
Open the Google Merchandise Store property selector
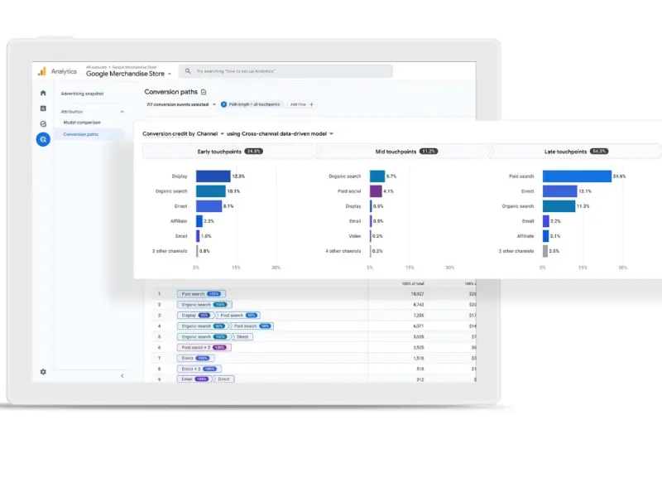click(129, 74)
